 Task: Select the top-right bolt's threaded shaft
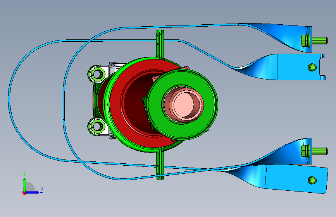[320, 41]
